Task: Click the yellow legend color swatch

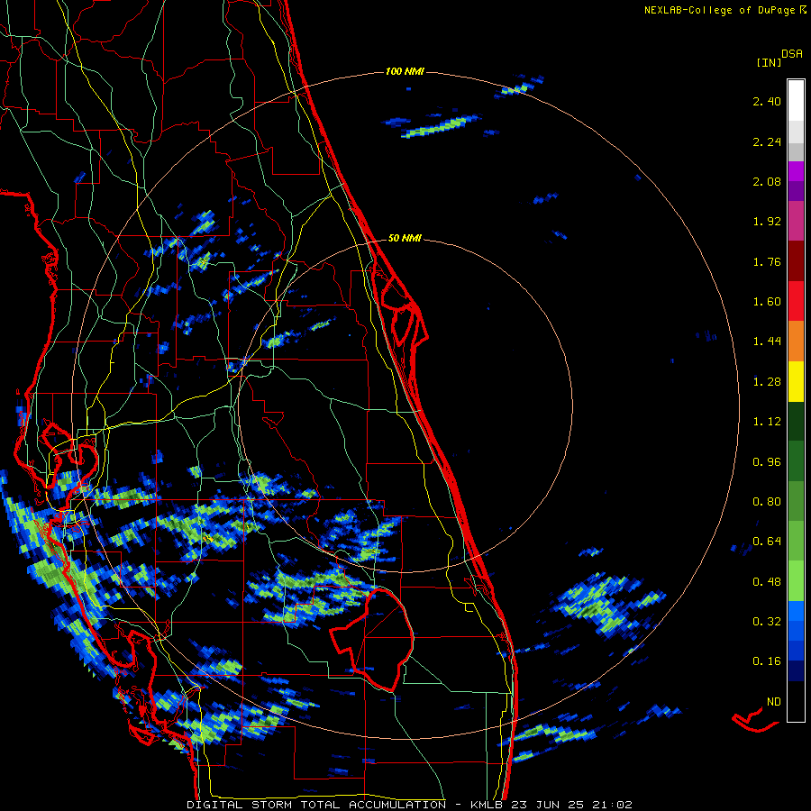Action: click(x=796, y=382)
